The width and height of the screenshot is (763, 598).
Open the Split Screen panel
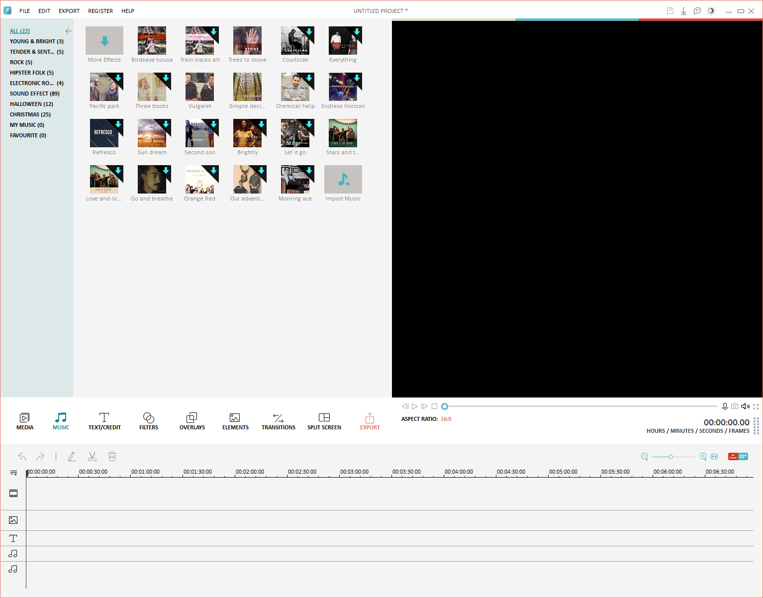(x=324, y=421)
